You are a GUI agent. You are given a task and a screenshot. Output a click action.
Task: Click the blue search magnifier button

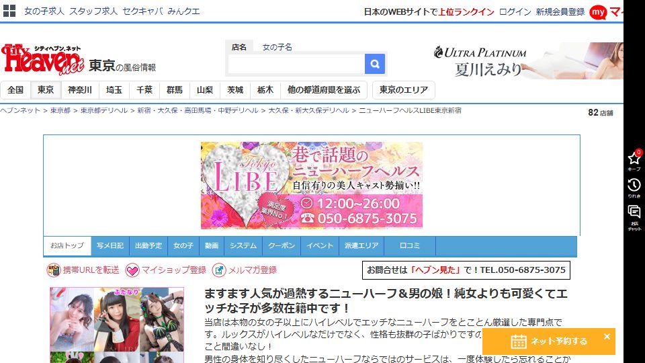point(375,64)
